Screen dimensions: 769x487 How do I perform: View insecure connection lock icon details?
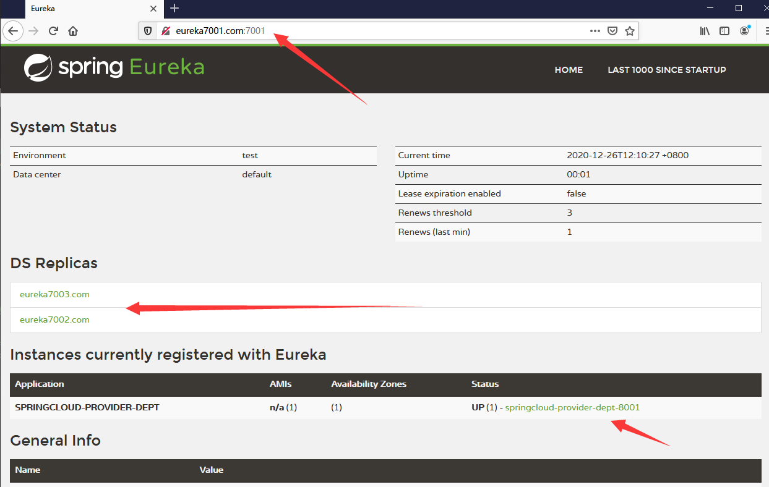pyautogui.click(x=165, y=31)
